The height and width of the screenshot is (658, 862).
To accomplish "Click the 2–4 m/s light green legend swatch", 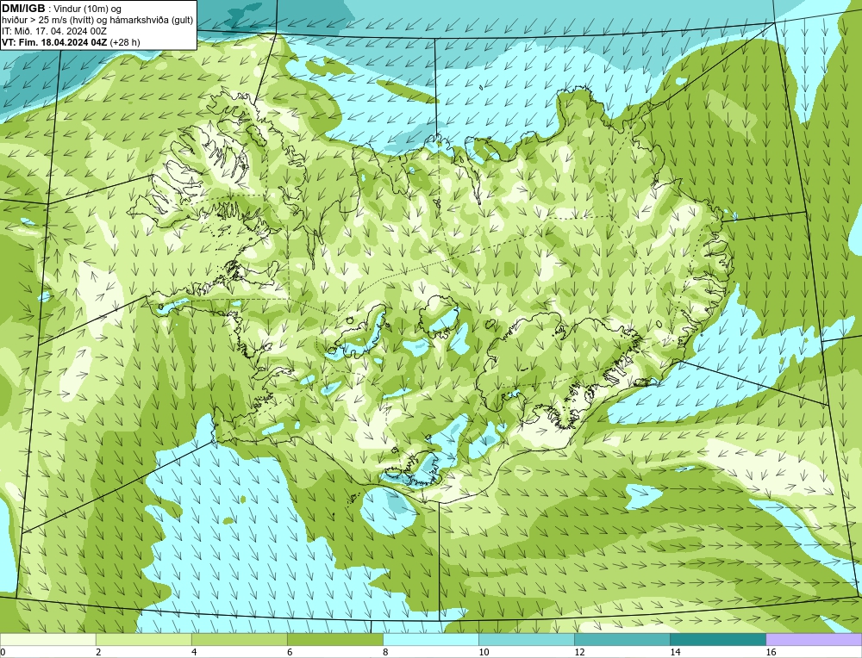I will [x=143, y=640].
